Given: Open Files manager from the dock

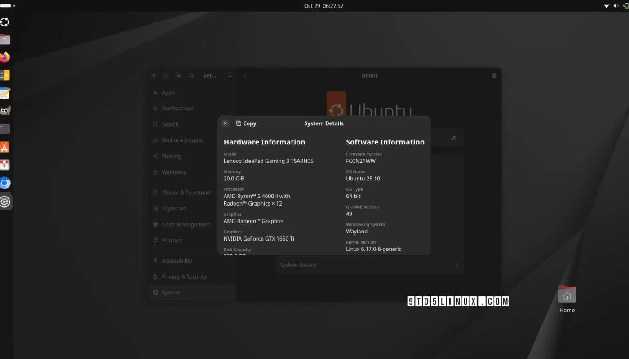Looking at the screenshot, I should 5,39.
